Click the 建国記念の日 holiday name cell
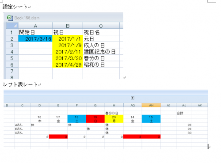This screenshot has width=221, height=163. pos(101,52)
